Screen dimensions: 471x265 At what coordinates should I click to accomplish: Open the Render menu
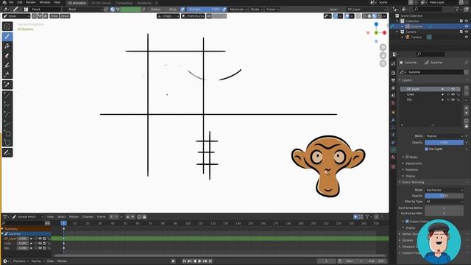pyautogui.click(x=31, y=2)
